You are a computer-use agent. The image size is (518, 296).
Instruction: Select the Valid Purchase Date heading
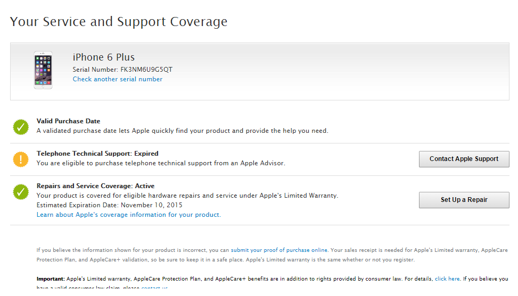(68, 121)
